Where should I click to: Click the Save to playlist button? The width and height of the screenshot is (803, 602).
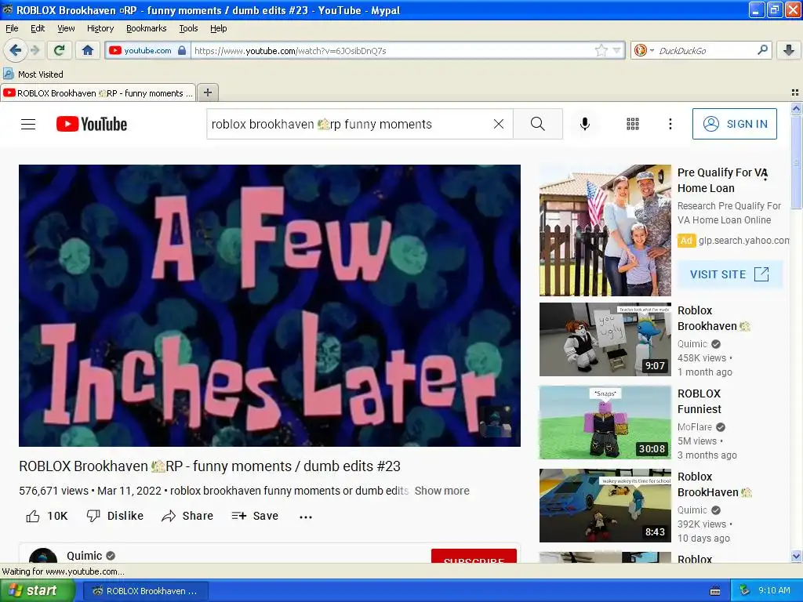[x=255, y=516]
